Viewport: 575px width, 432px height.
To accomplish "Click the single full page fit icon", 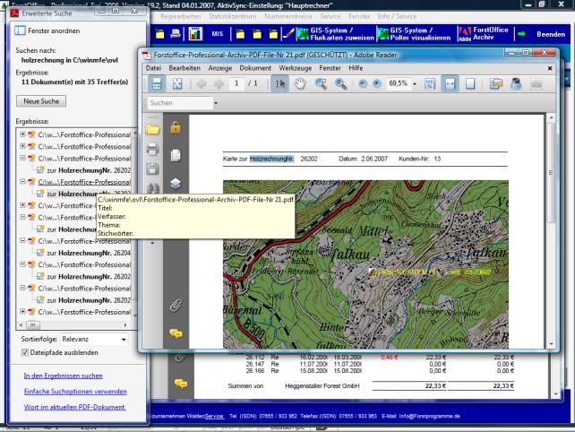I will [x=470, y=83].
